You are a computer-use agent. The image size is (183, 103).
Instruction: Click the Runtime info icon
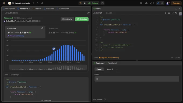point(42,28)
